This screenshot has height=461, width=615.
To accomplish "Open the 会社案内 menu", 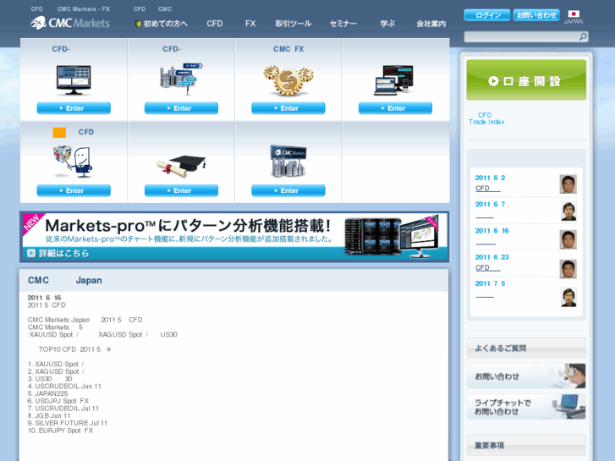I will [431, 24].
